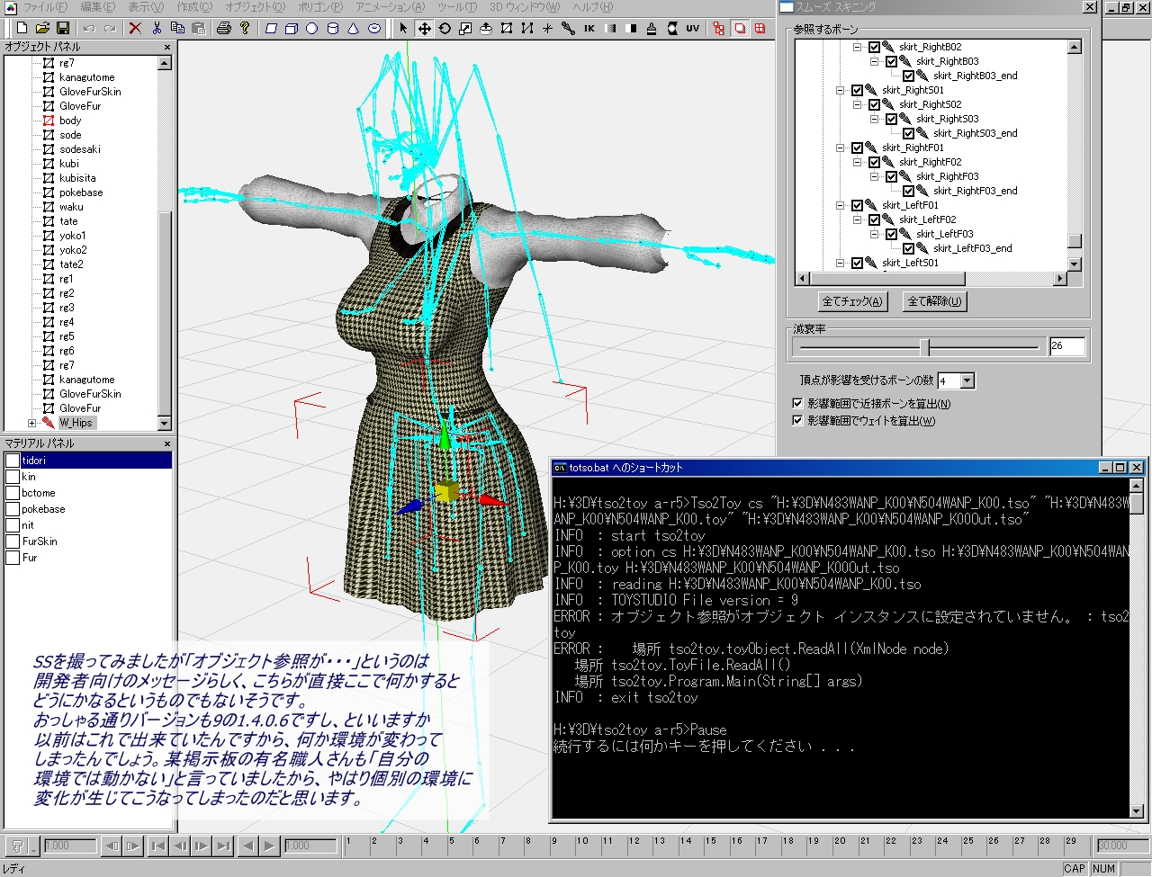Click the 全てチェック(A) button
The image size is (1152, 877).
(x=852, y=301)
